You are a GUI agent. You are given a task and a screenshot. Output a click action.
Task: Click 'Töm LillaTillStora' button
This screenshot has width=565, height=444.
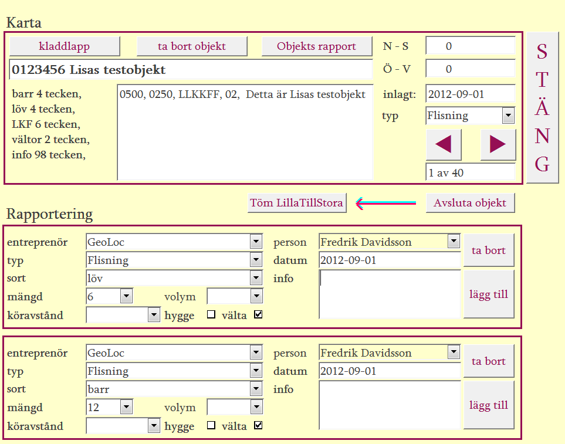coord(297,203)
